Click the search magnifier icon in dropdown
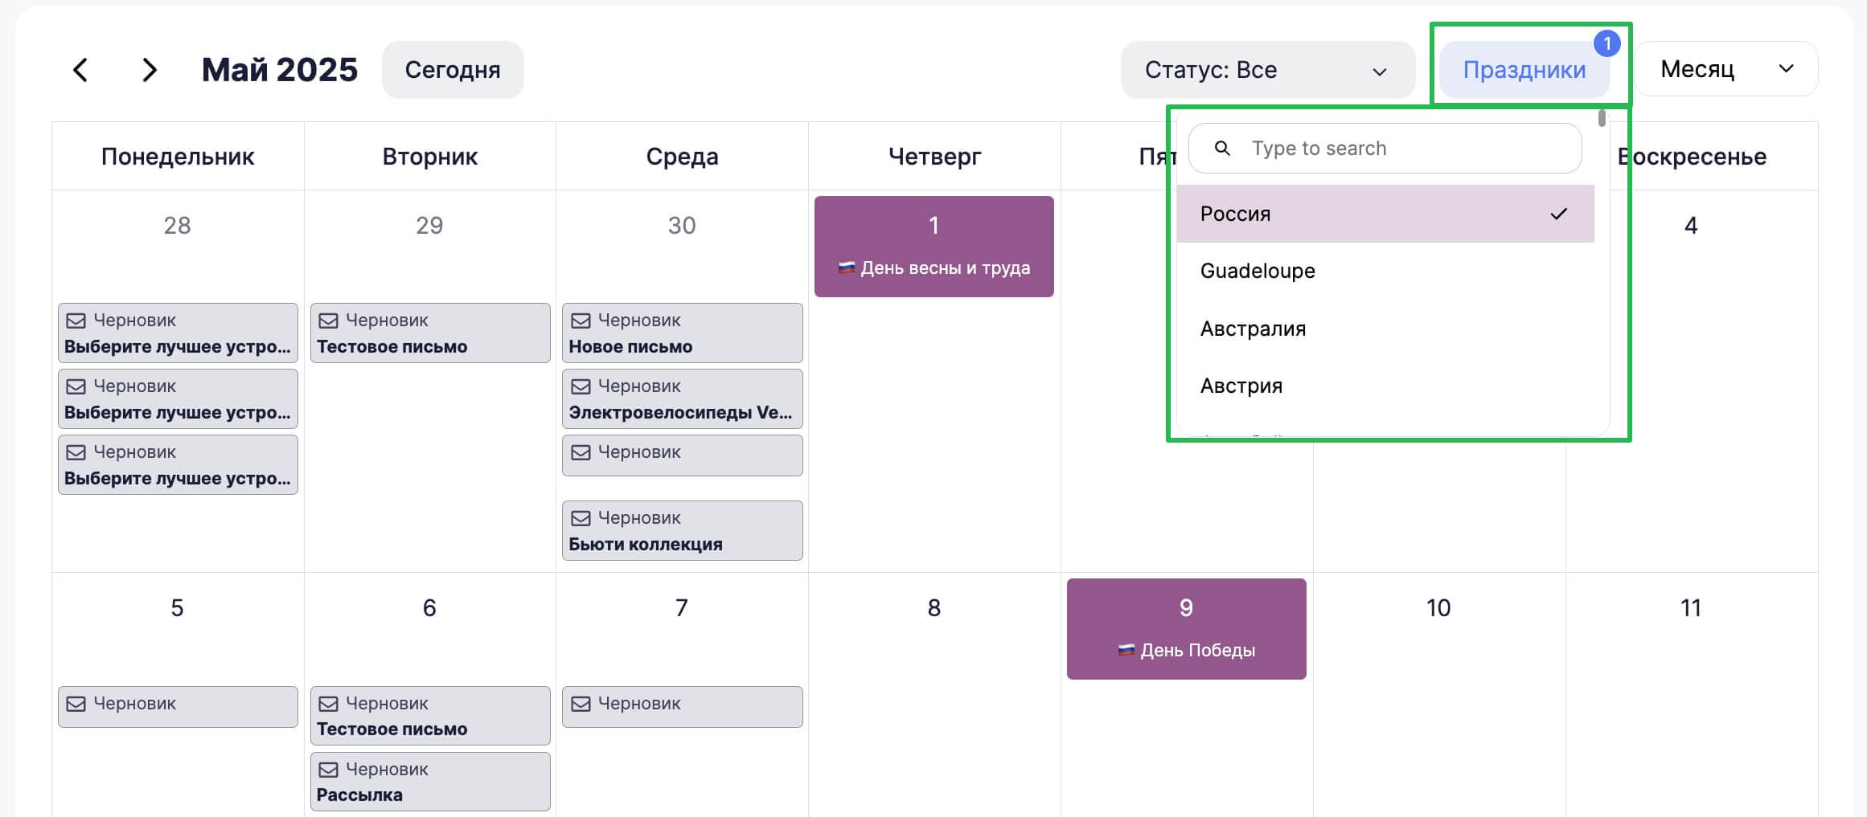Image resolution: width=1867 pixels, height=817 pixels. tap(1222, 148)
